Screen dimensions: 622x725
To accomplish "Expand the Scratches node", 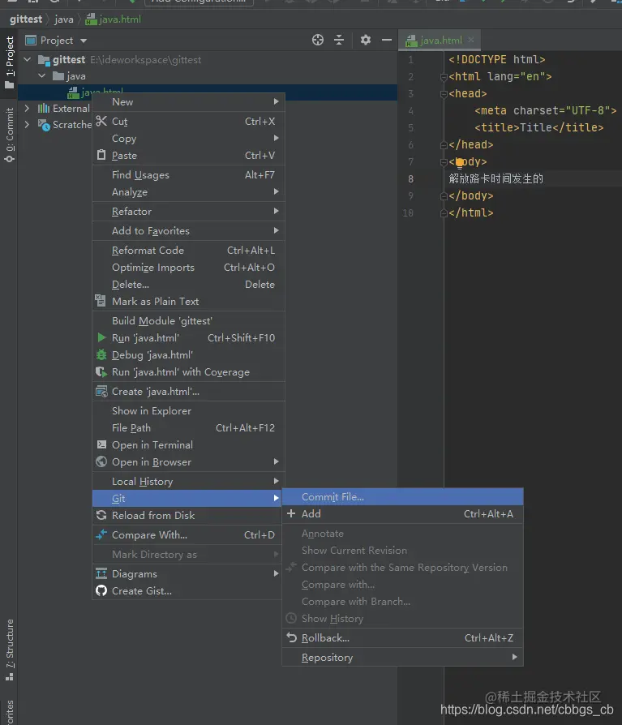I will click(27, 125).
